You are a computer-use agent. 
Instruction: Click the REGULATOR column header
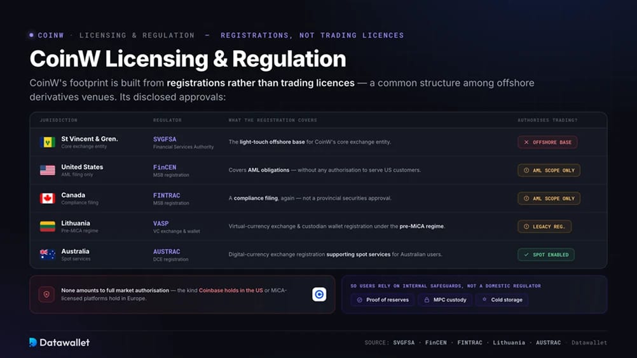click(x=167, y=120)
